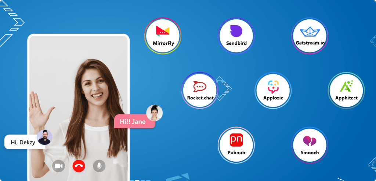Click the MirrorFly logo icon
Screen dimensions: 376x181
163,31
